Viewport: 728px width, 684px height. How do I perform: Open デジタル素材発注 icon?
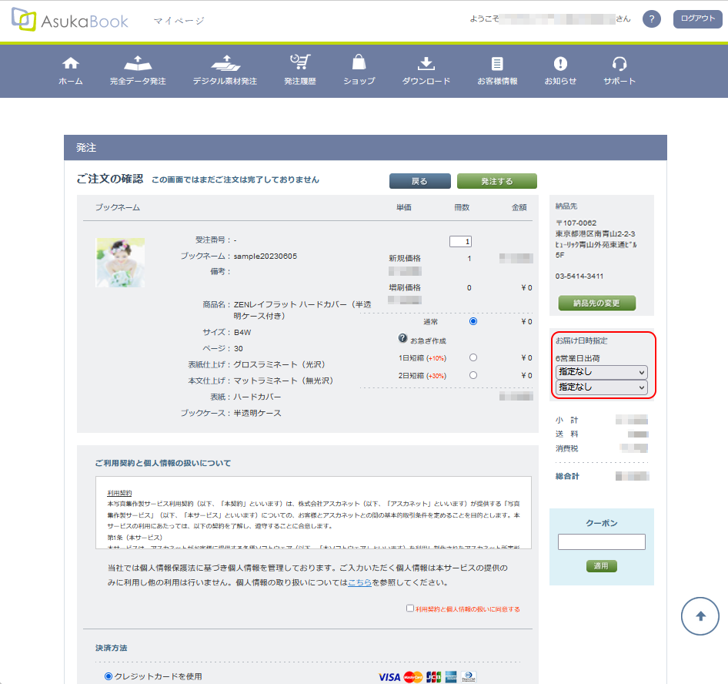click(x=225, y=64)
